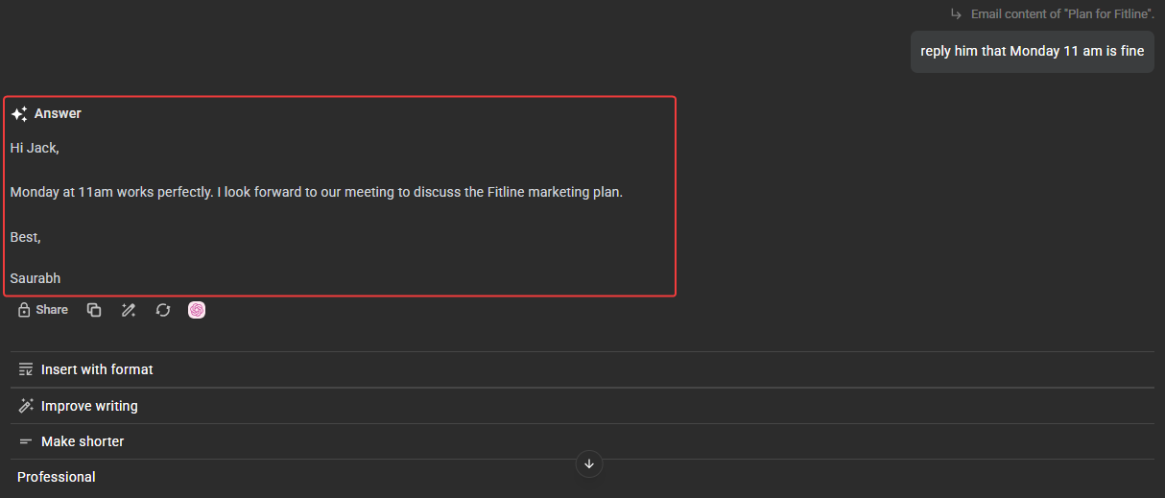This screenshot has height=498, width=1165.
Task: Click the Saurabh signature line
Action: (36, 278)
